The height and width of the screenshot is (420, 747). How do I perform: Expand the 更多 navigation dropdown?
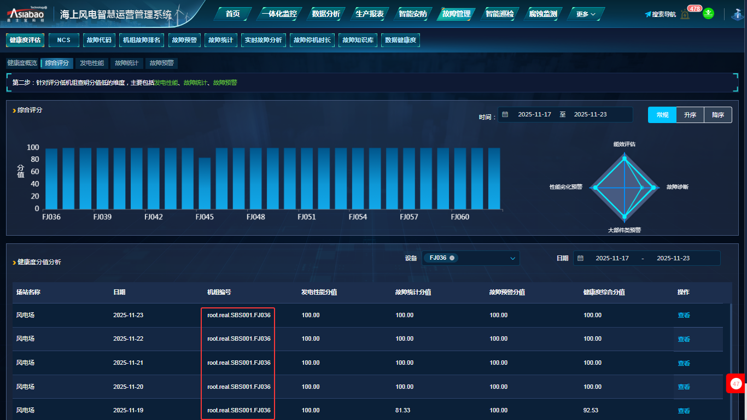[x=586, y=14]
